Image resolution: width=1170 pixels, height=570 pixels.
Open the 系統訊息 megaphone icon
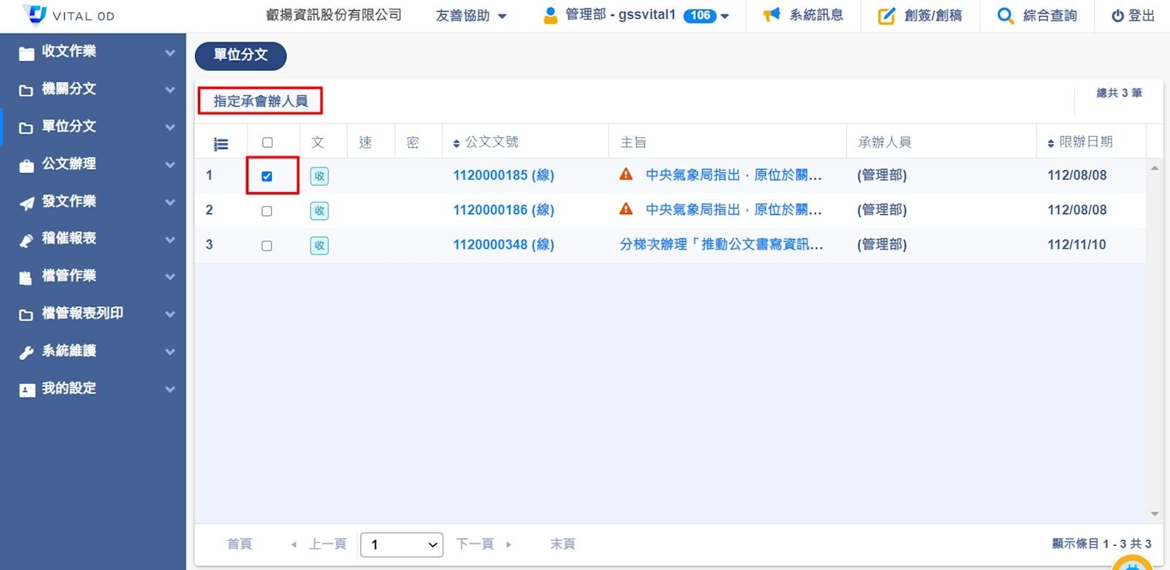(771, 15)
